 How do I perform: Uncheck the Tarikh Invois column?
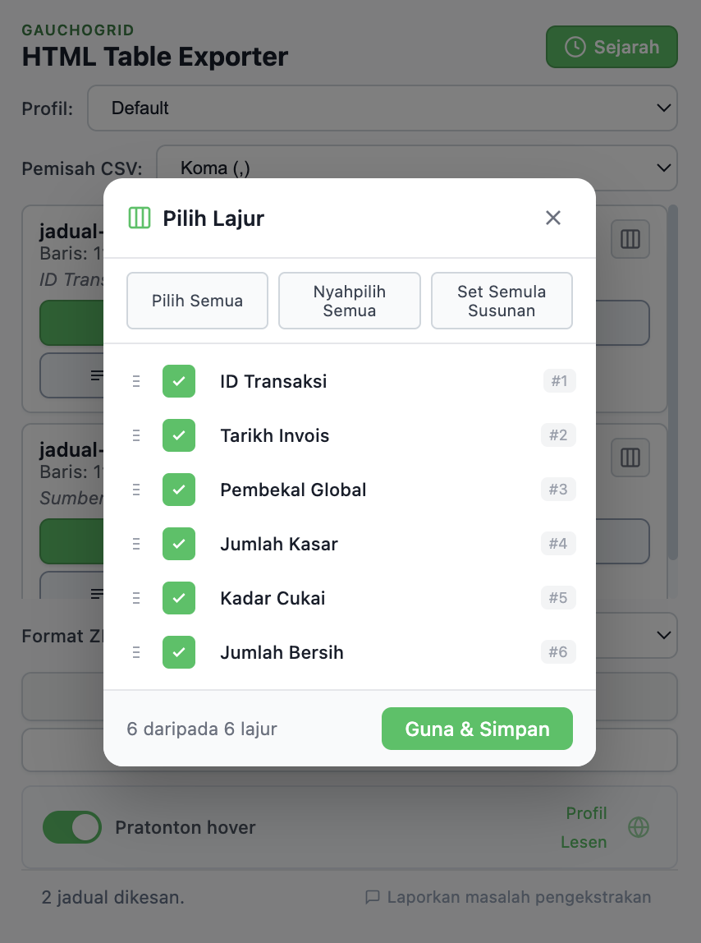click(x=178, y=435)
